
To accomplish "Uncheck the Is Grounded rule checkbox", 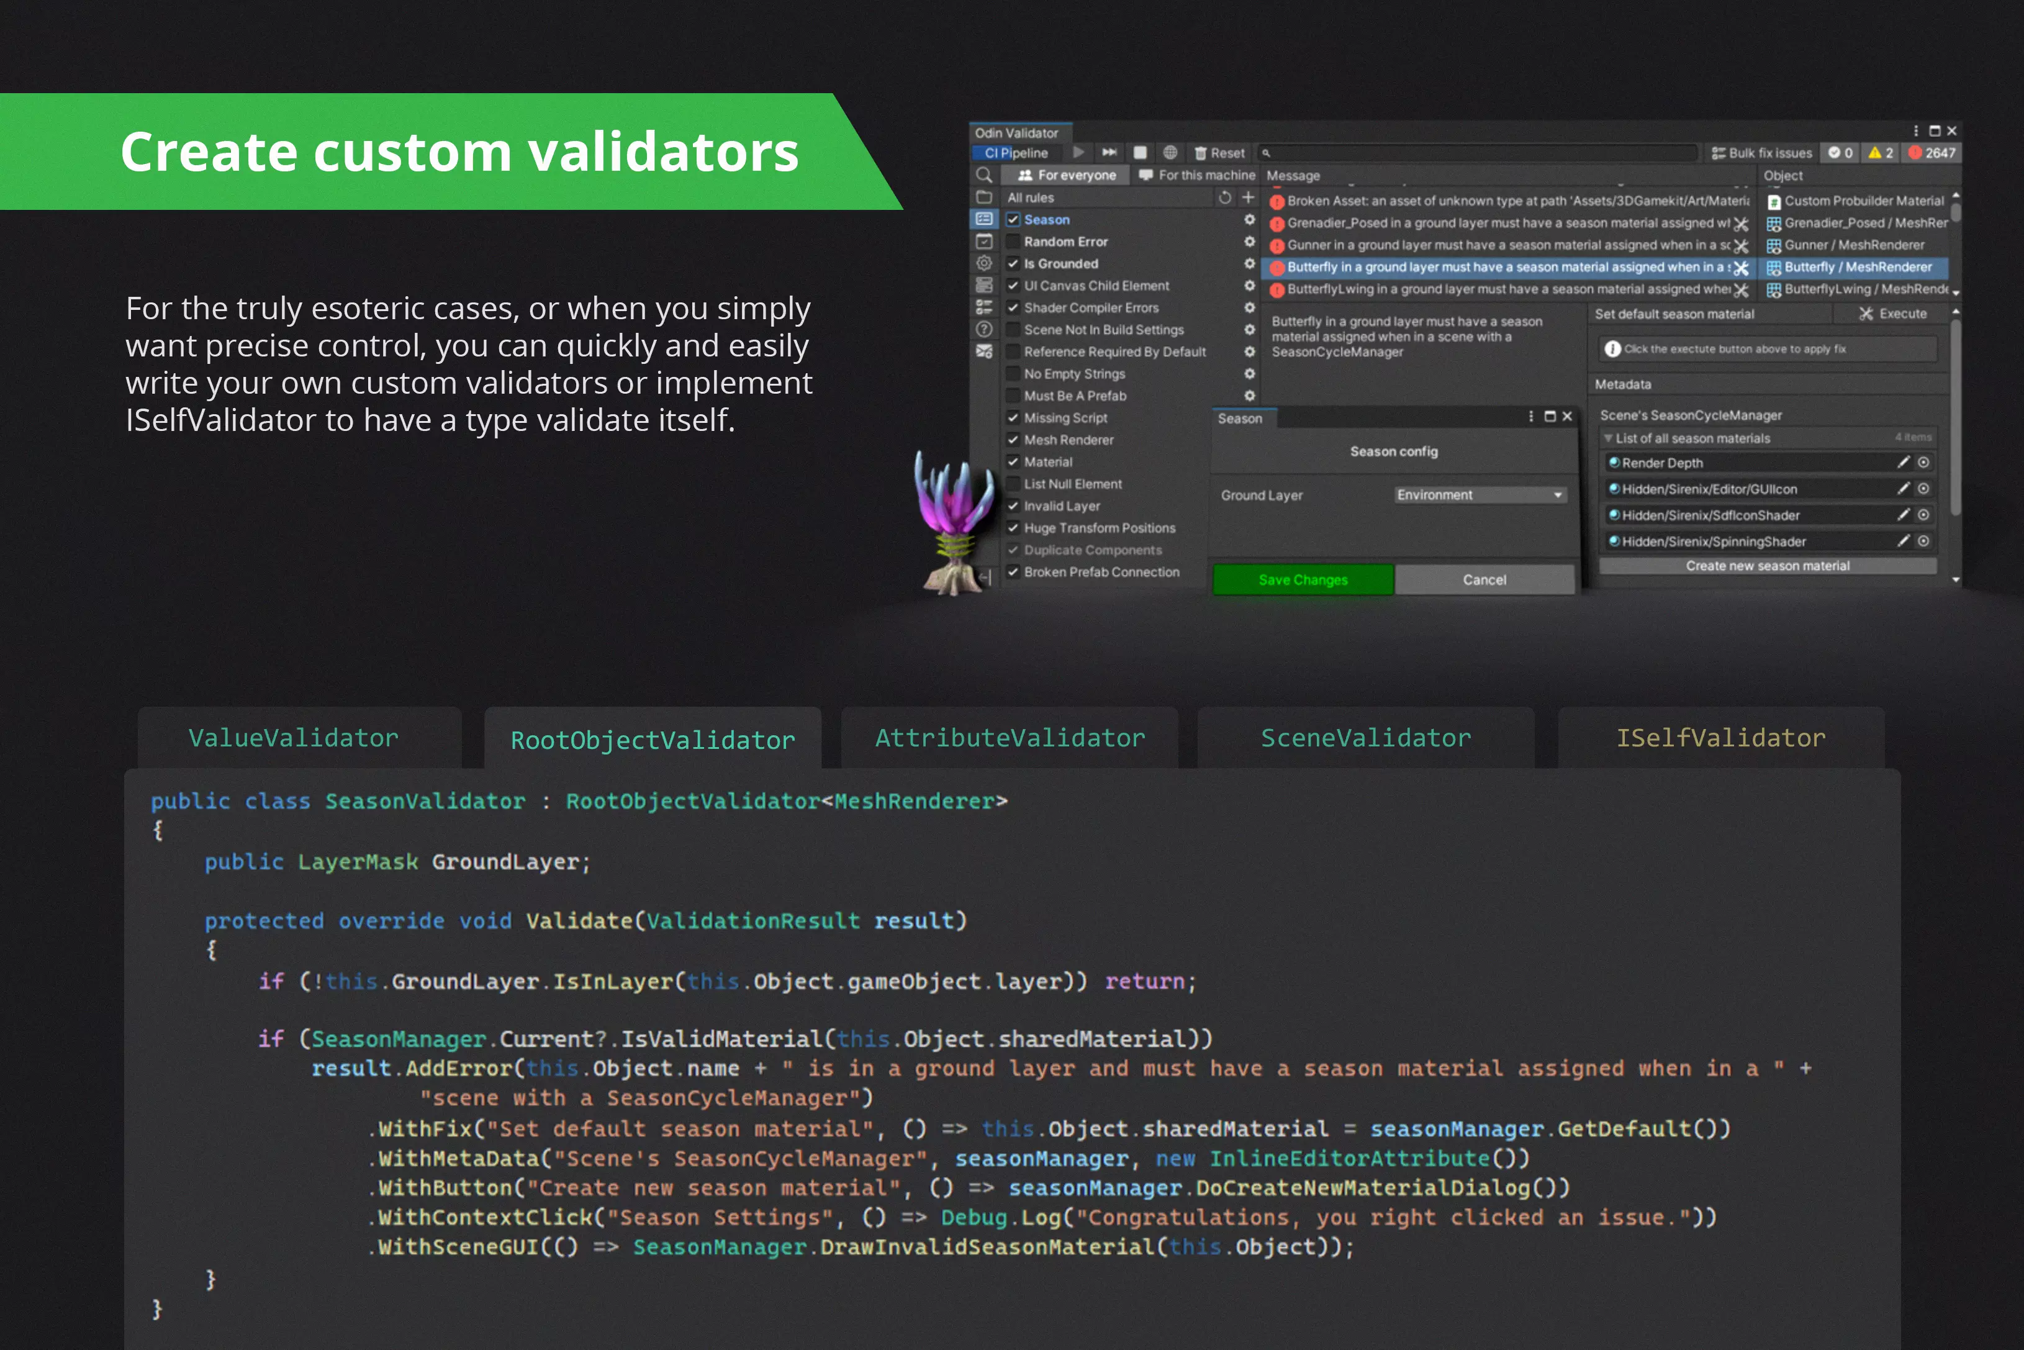I will click(1013, 263).
